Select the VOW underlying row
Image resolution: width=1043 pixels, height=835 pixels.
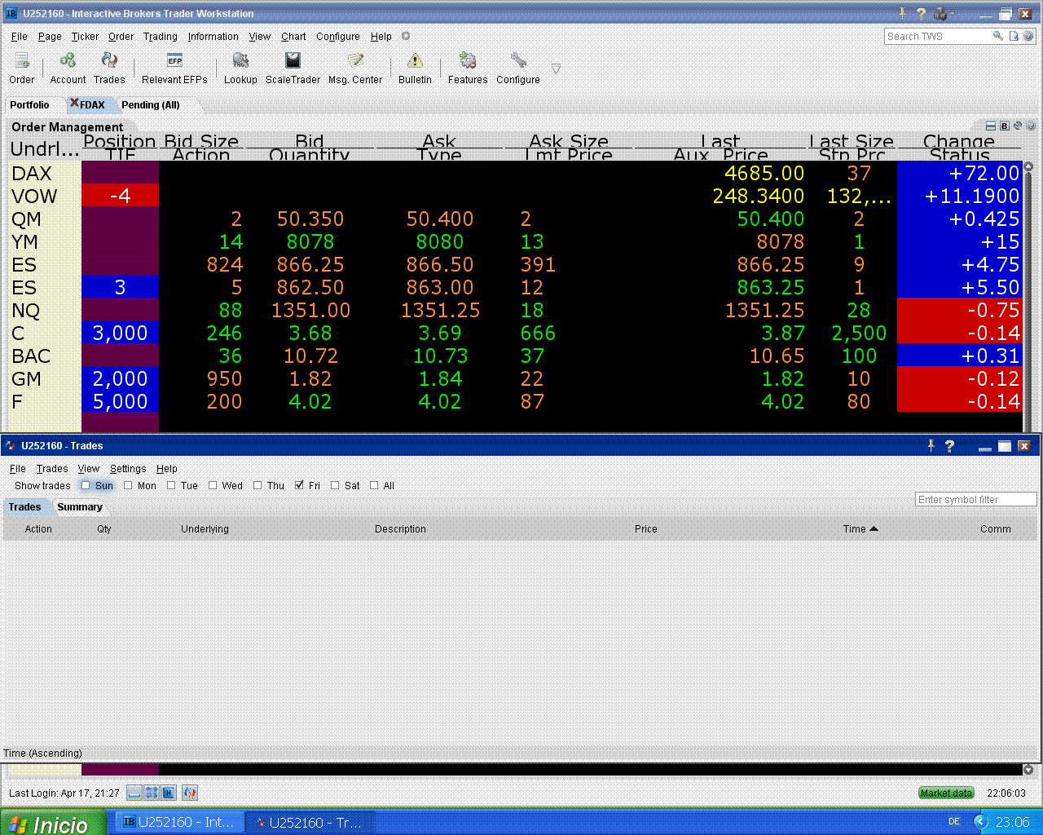tap(35, 196)
